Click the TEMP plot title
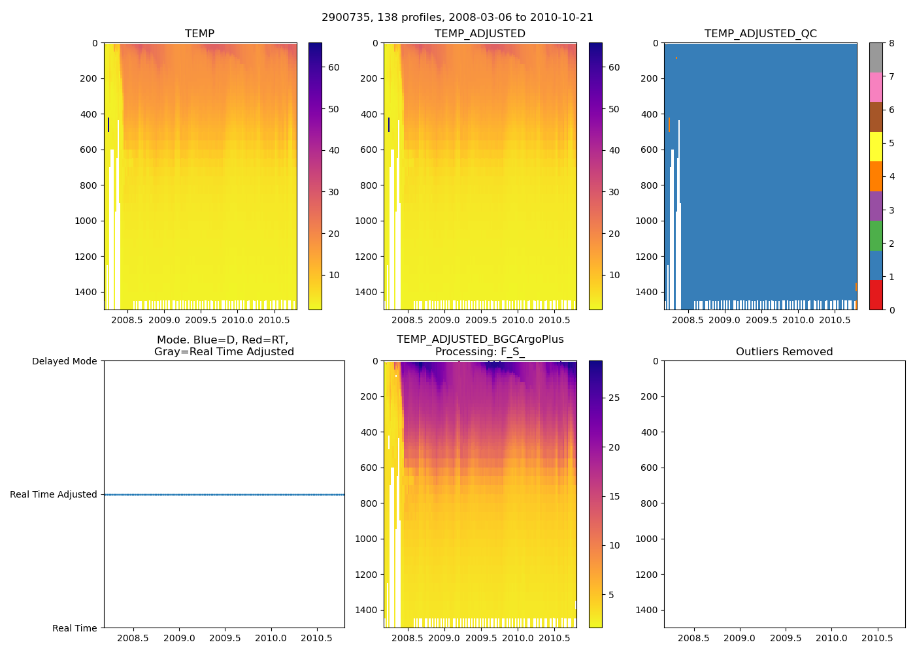Screen dimensions: 915x653 (x=199, y=34)
